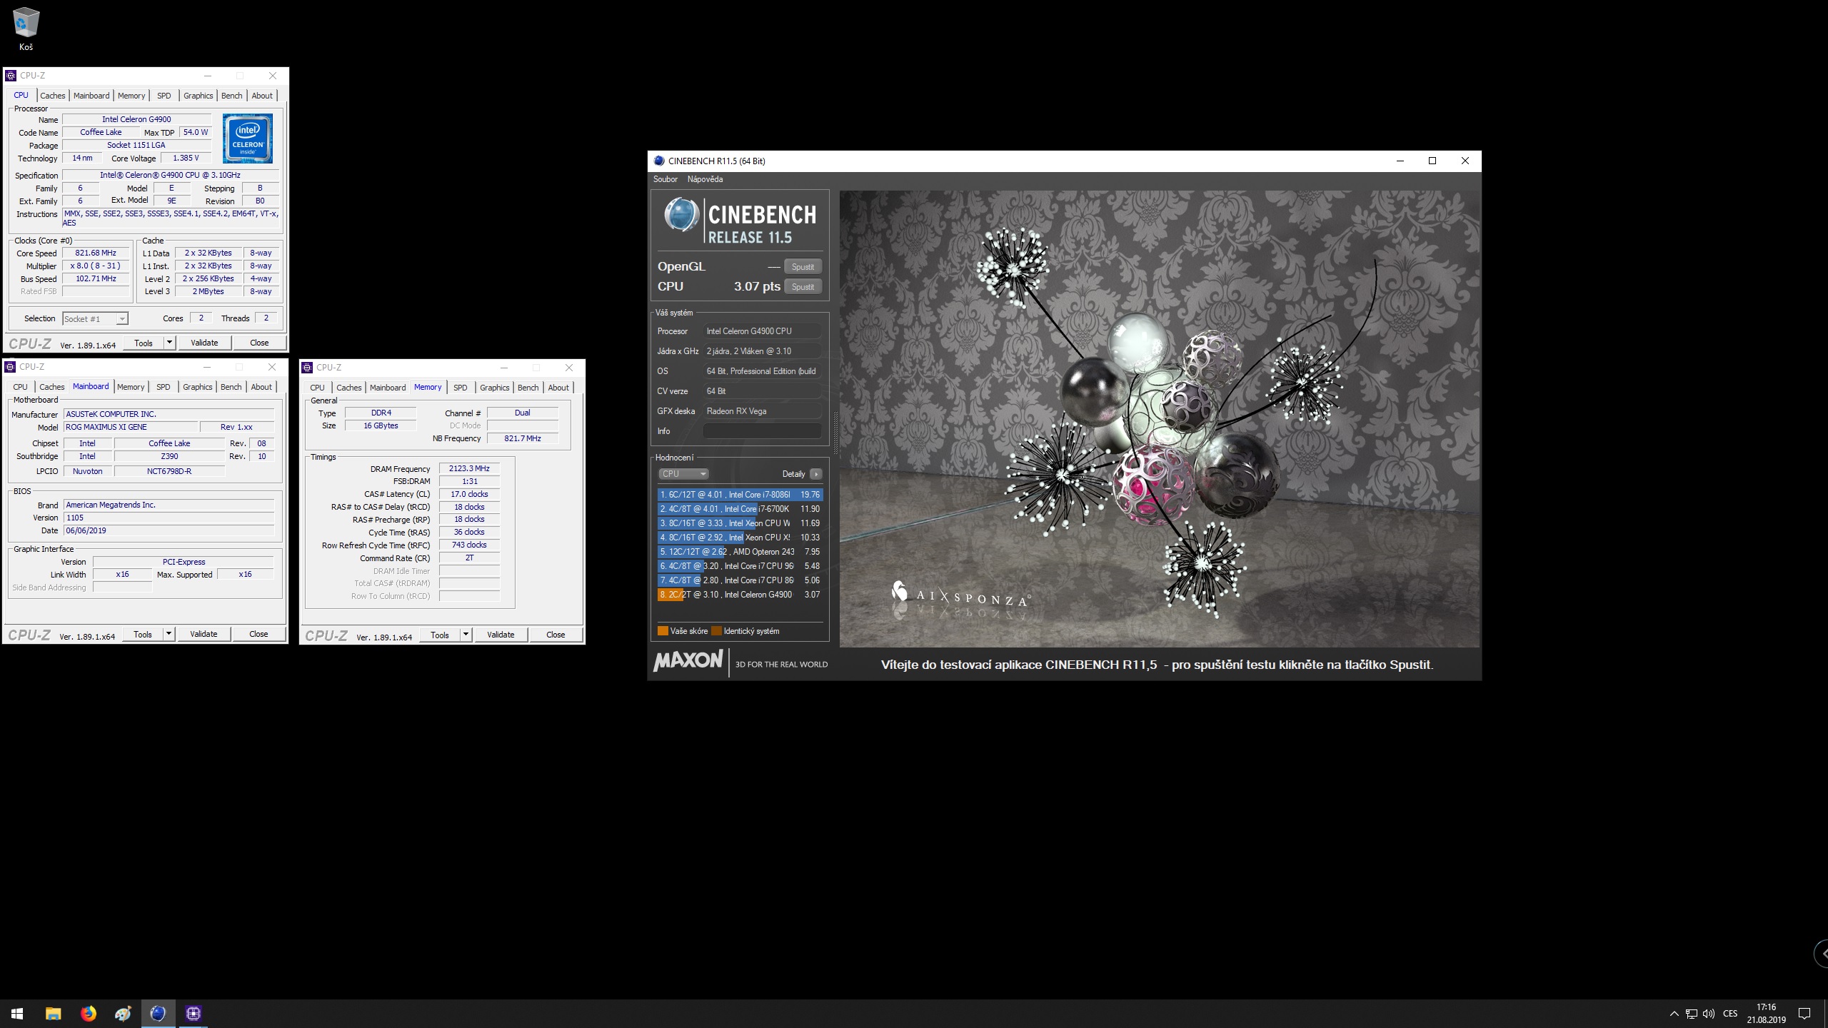The width and height of the screenshot is (1828, 1028).
Task: Click the Core Speed value 821.68 MHz
Action: 96,253
